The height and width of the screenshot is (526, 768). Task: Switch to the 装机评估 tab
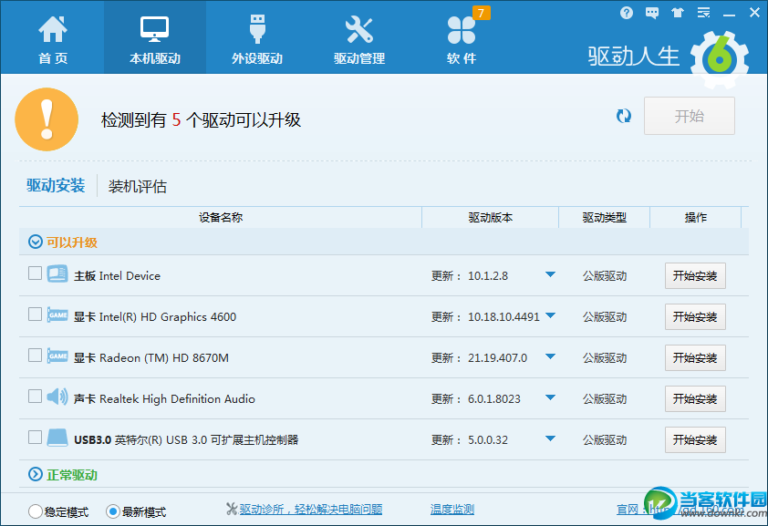138,186
